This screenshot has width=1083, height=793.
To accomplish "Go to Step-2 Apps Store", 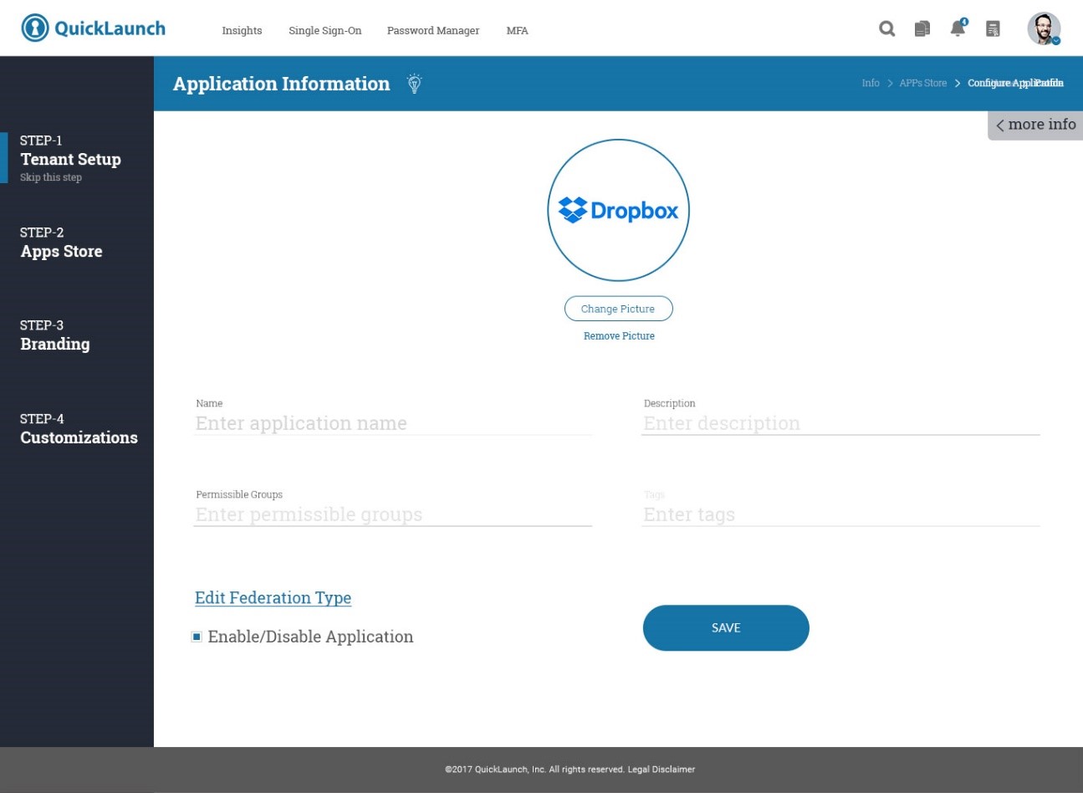I will (61, 243).
